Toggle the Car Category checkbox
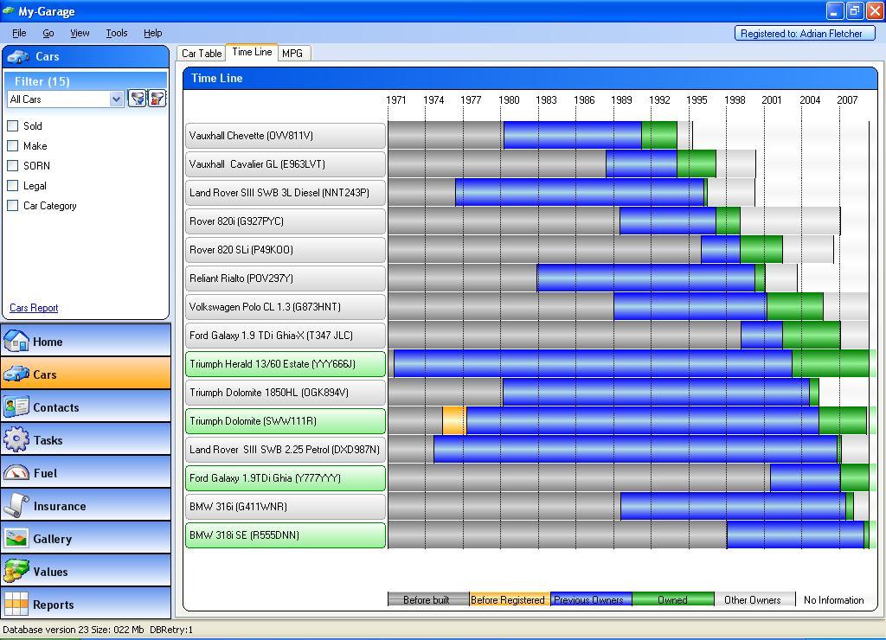Image resolution: width=886 pixels, height=640 pixels. click(13, 206)
